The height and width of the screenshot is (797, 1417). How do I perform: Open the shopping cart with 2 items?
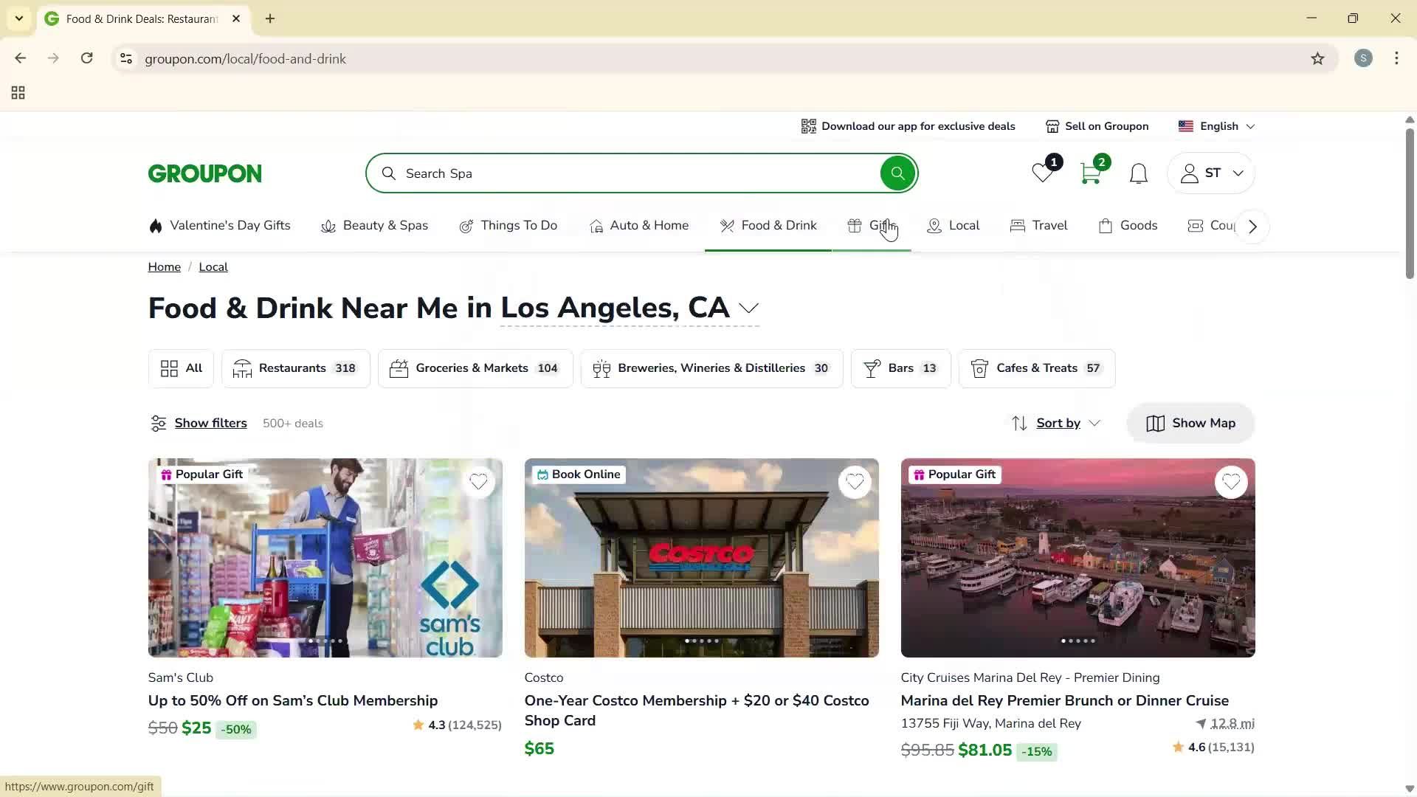[1090, 174]
